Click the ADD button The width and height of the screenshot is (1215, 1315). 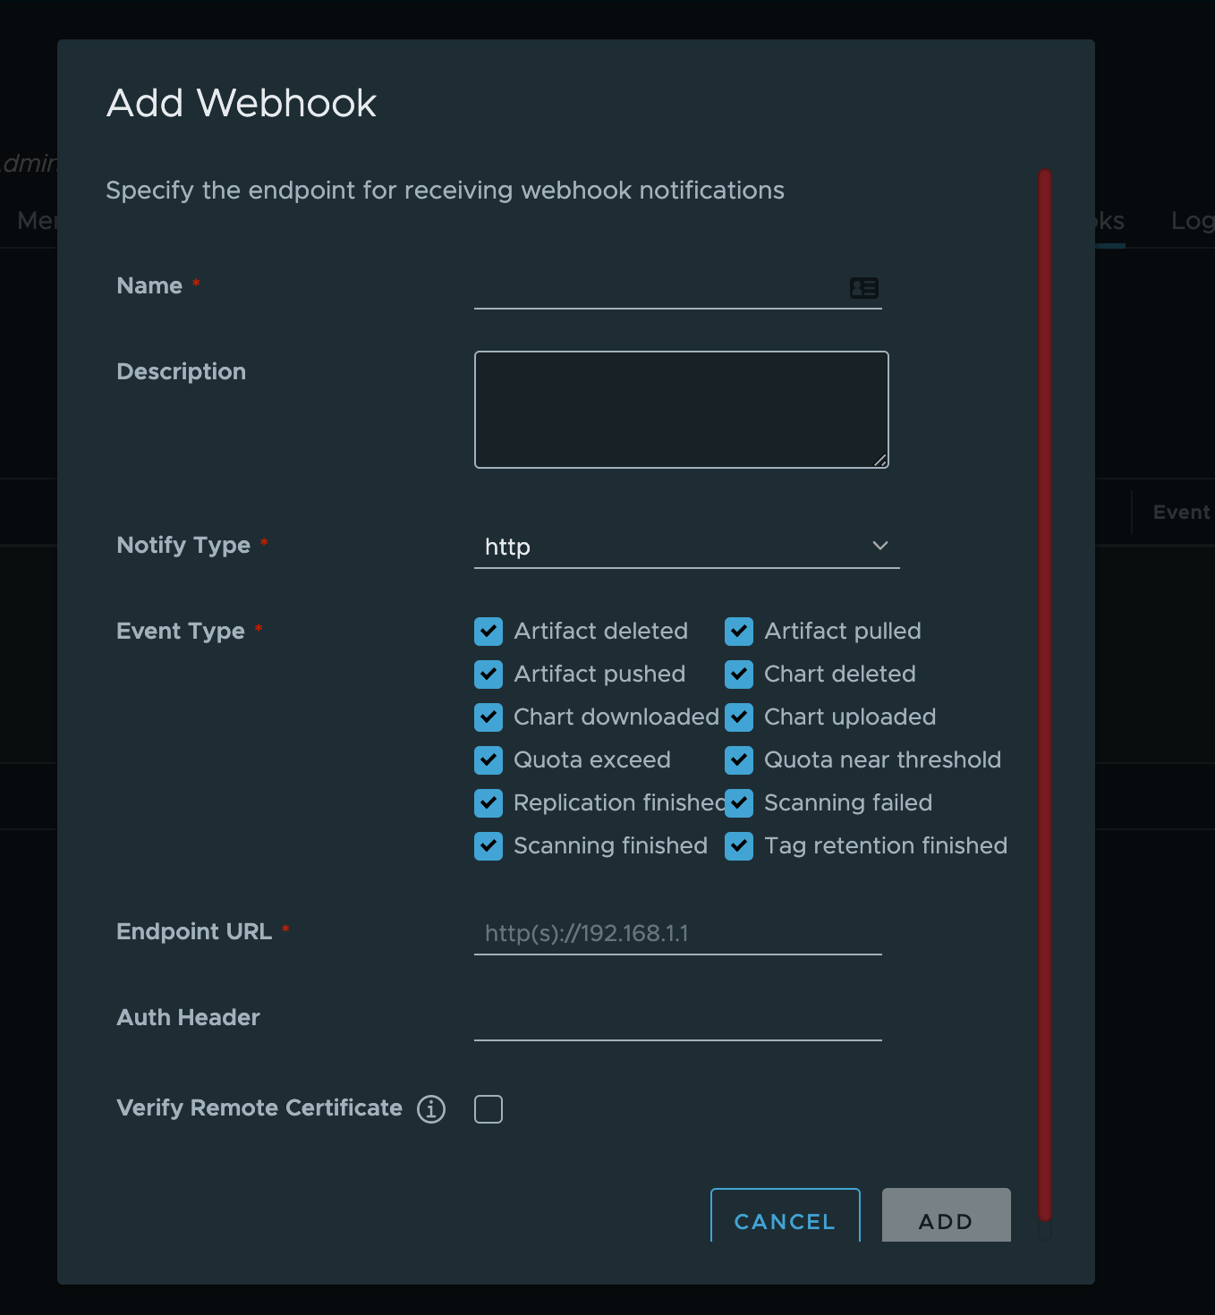pyautogui.click(x=946, y=1219)
